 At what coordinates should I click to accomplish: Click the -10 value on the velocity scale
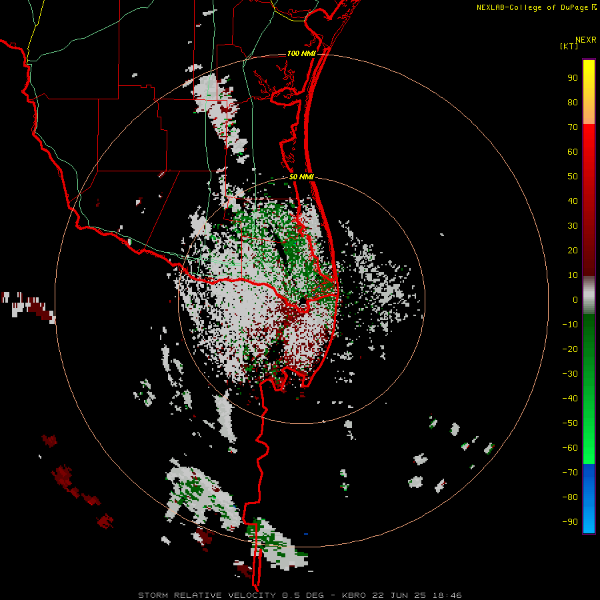click(x=570, y=325)
